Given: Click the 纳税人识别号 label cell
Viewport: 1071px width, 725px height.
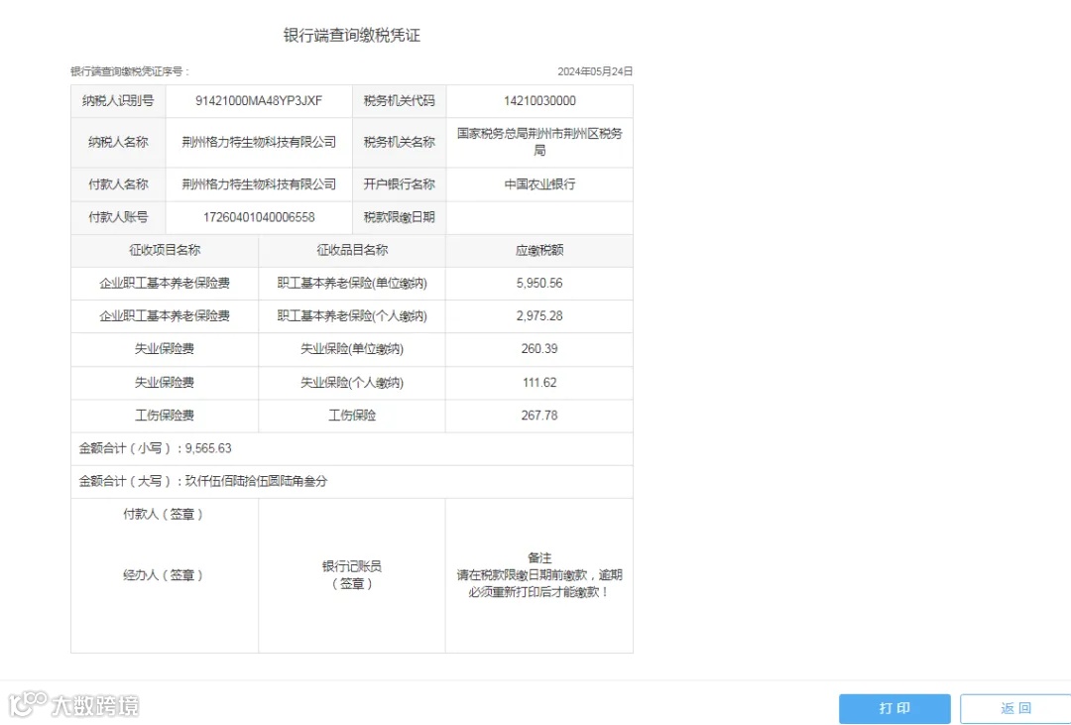Looking at the screenshot, I should coord(118,101).
